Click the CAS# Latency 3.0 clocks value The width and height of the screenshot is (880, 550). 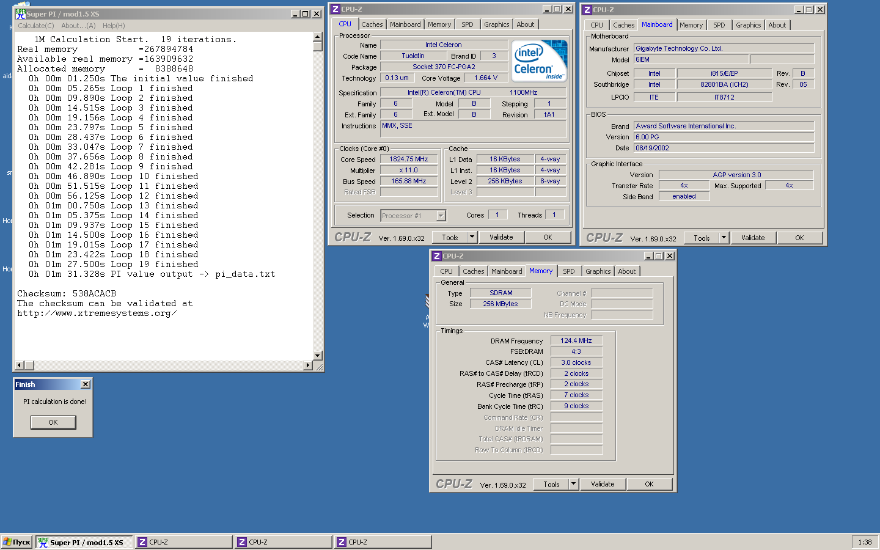[576, 362]
